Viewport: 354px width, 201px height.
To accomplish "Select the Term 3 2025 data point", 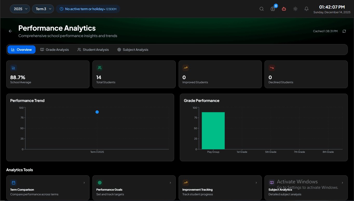I will pos(97,112).
